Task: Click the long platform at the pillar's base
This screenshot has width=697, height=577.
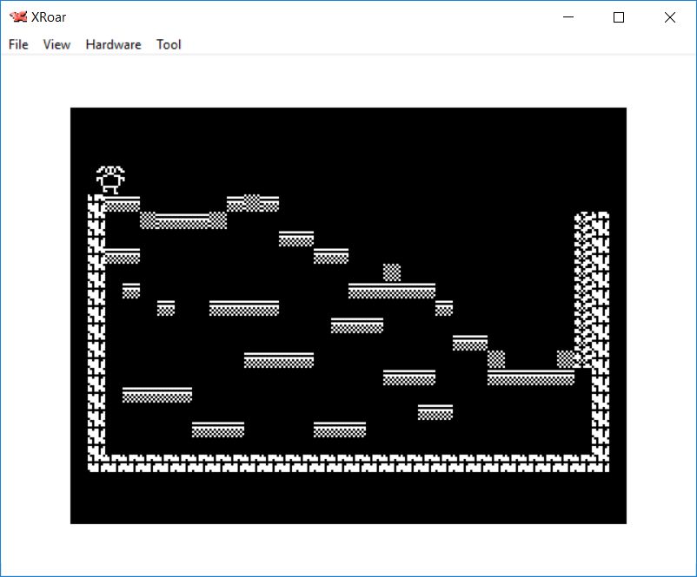Action: [x=530, y=377]
